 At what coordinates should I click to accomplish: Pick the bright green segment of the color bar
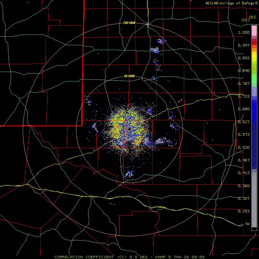pyautogui.click(x=254, y=79)
